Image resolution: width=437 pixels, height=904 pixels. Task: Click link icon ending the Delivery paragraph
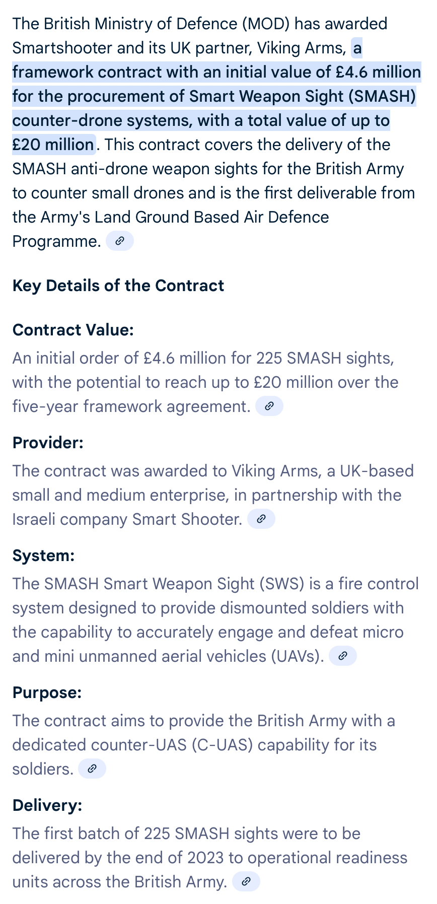[x=246, y=882]
